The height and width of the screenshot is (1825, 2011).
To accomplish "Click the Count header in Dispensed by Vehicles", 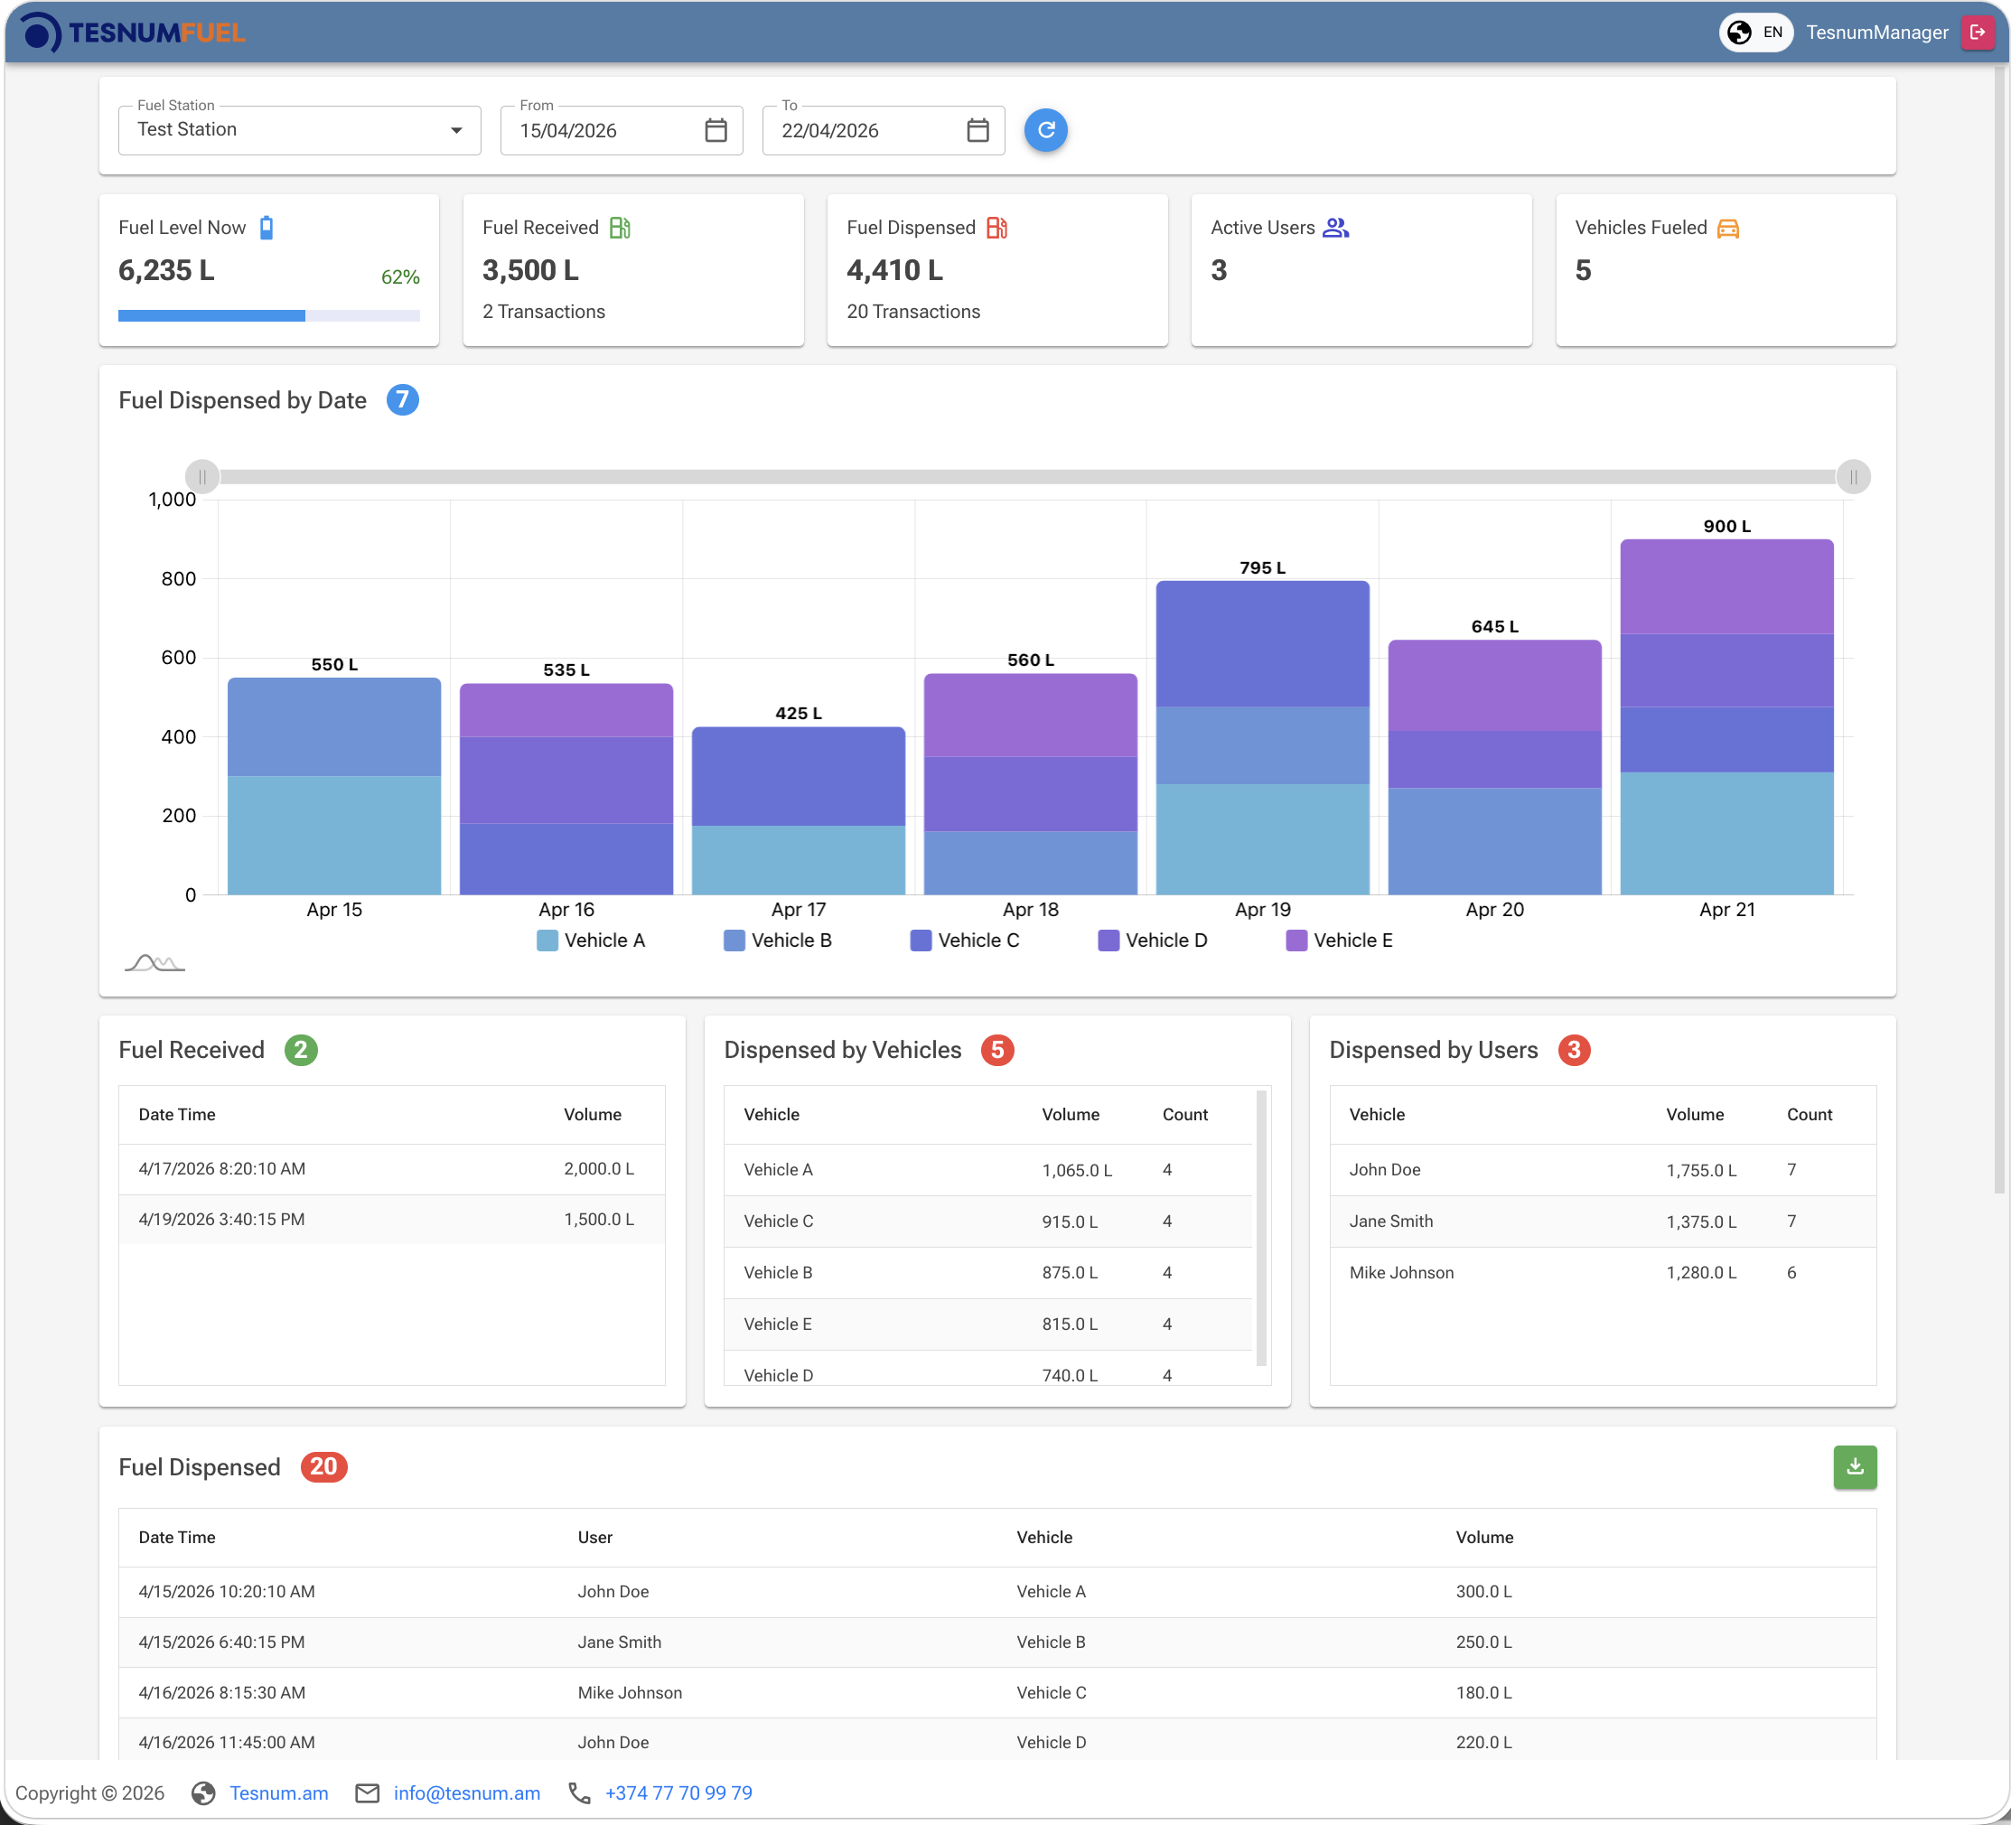I will (1184, 1115).
